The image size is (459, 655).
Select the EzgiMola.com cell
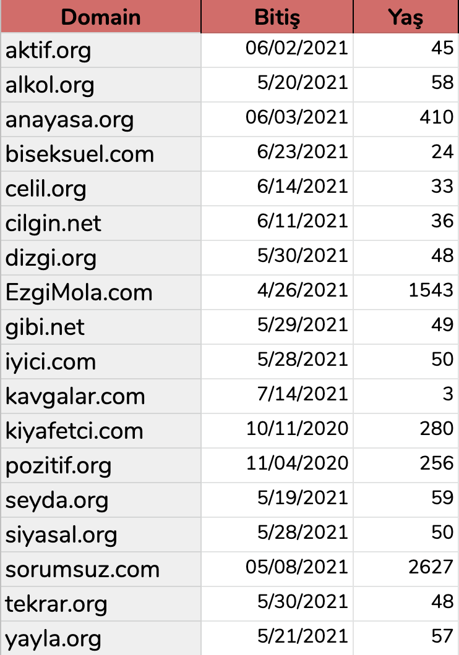coord(101,292)
